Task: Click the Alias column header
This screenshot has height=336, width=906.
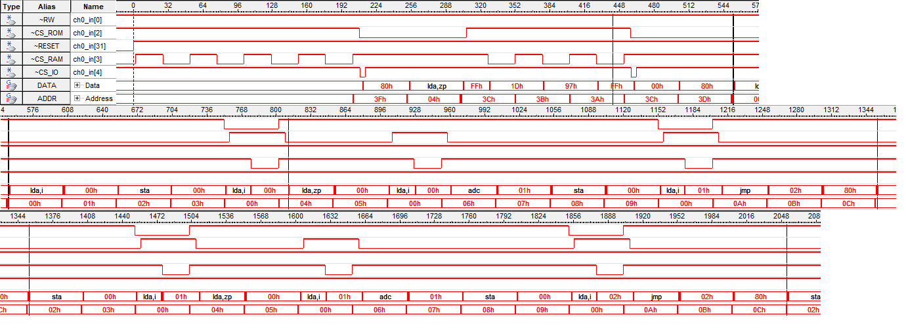Action: (47, 7)
